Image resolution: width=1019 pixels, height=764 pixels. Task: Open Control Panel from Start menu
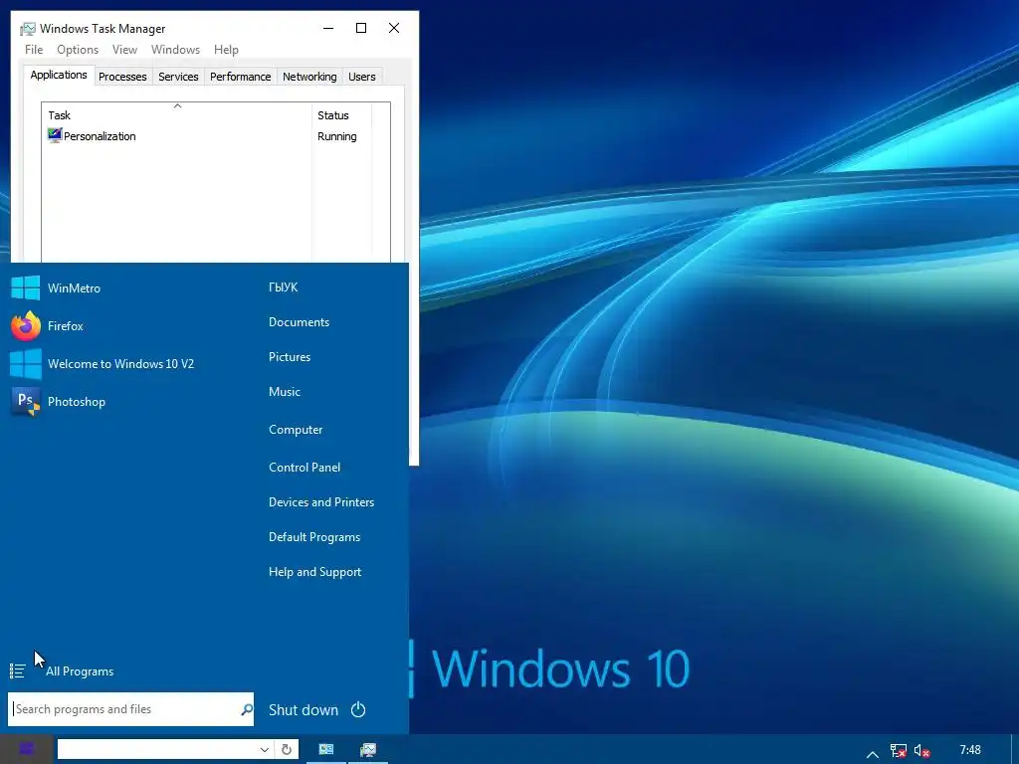click(305, 468)
